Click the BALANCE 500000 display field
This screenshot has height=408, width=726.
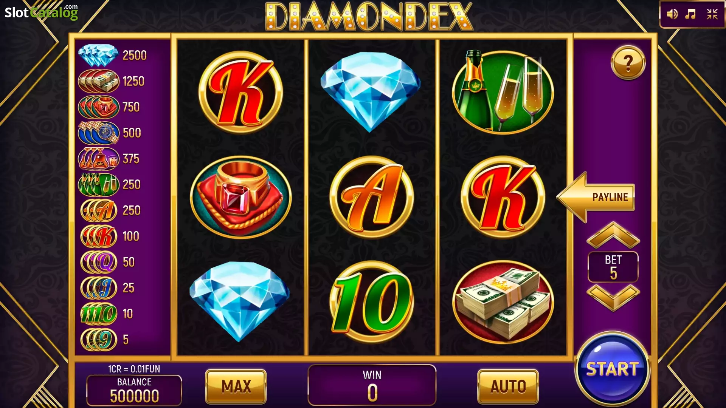tap(134, 391)
